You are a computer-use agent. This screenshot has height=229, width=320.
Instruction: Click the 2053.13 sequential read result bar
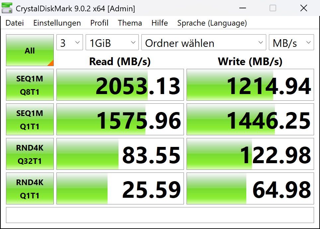click(120, 85)
